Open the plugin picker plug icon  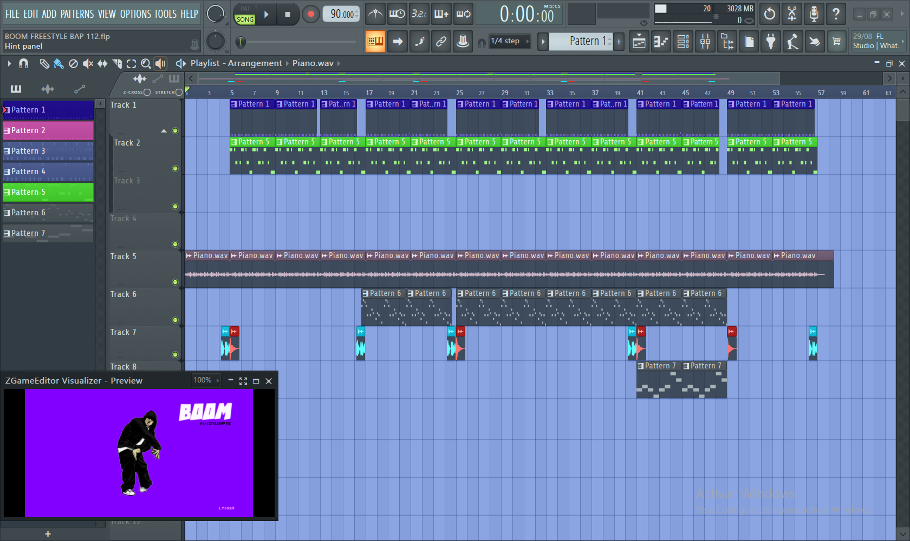click(770, 42)
